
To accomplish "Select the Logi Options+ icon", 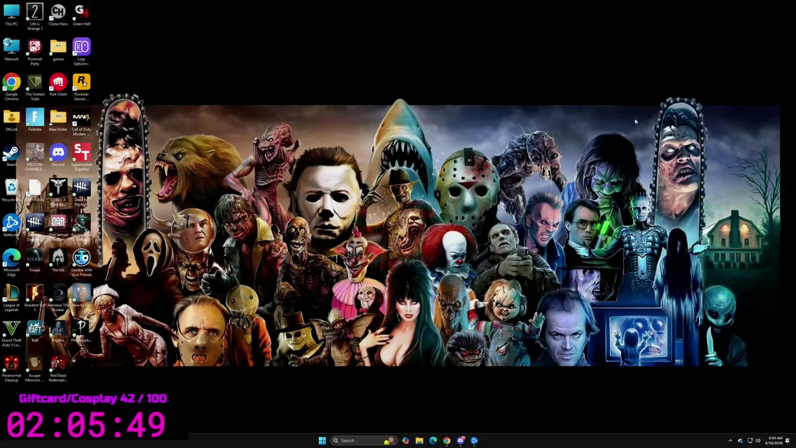I will [x=81, y=52].
